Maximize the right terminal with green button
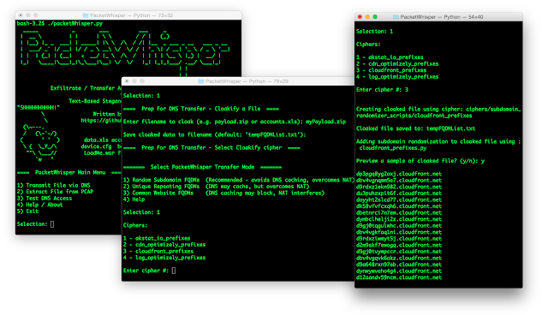The width and height of the screenshot is (548, 315). click(375, 17)
